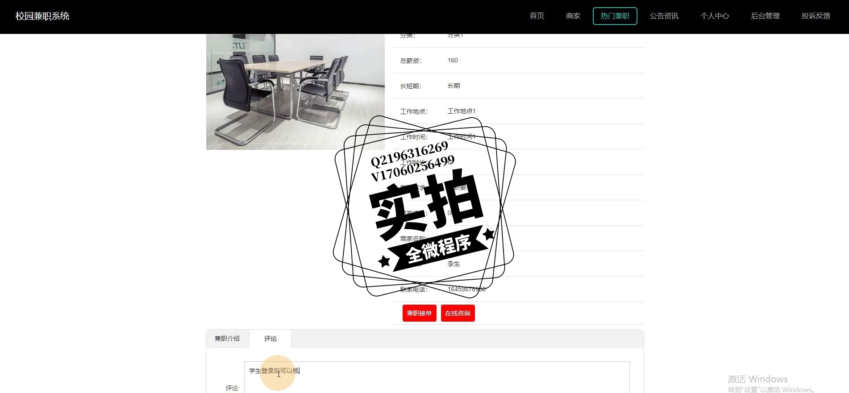Select the text 工作地点1
The image size is (849, 393).
462,111
